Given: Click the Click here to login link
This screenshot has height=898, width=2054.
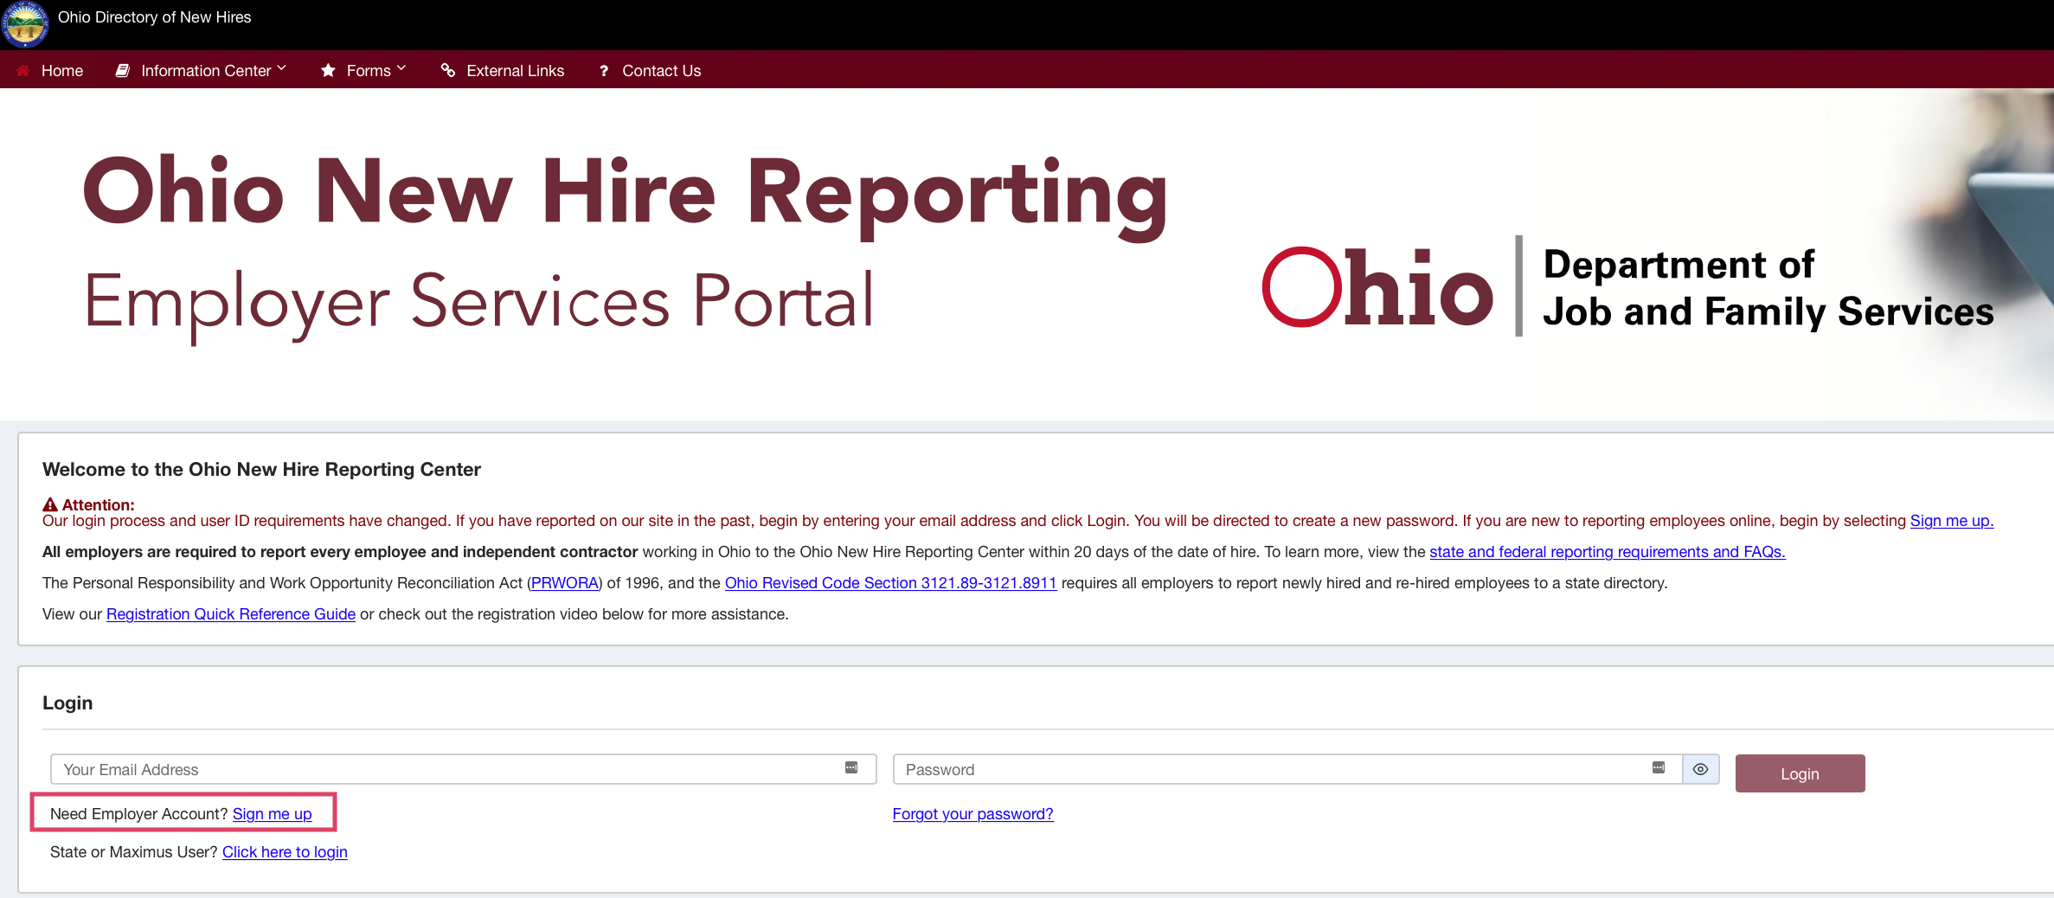Looking at the screenshot, I should (285, 852).
